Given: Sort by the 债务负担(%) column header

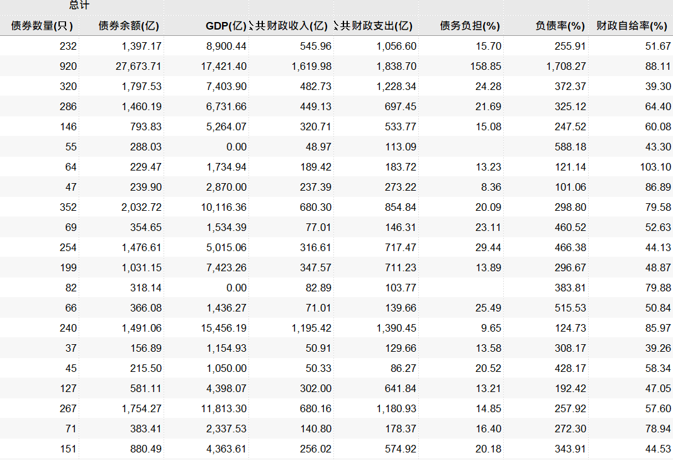Looking at the screenshot, I should tap(470, 26).
